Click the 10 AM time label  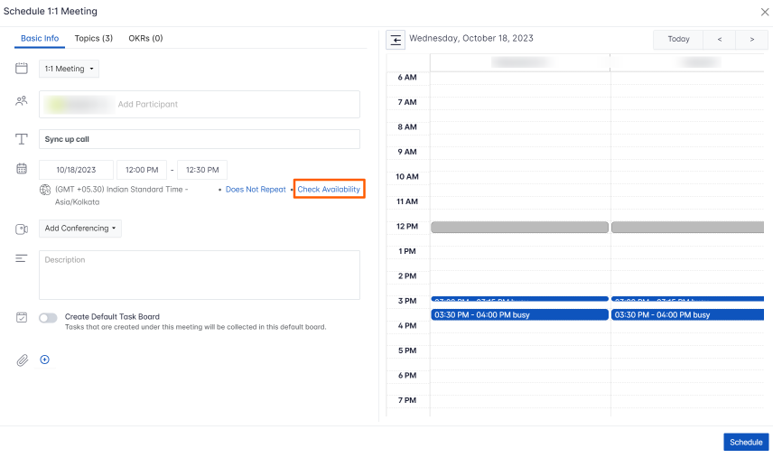[407, 176]
